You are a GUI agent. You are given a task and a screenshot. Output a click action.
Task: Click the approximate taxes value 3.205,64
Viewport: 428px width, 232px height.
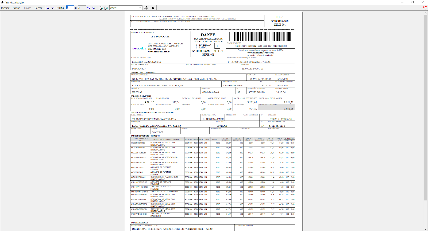(252, 102)
